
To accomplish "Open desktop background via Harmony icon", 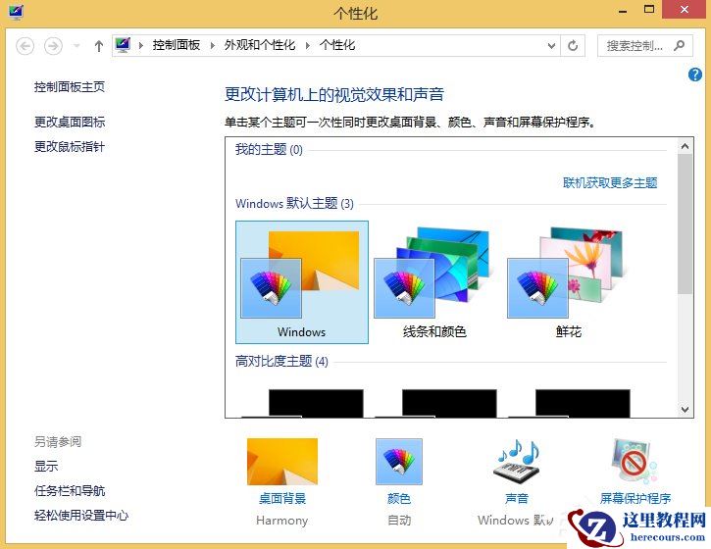I will [x=282, y=462].
